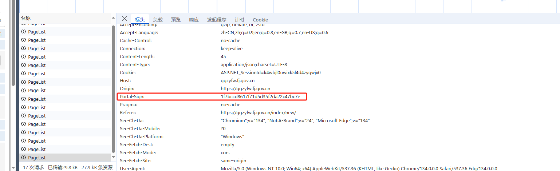Open the 发起程序 tab
This screenshot has height=171, width=560.
click(x=217, y=20)
